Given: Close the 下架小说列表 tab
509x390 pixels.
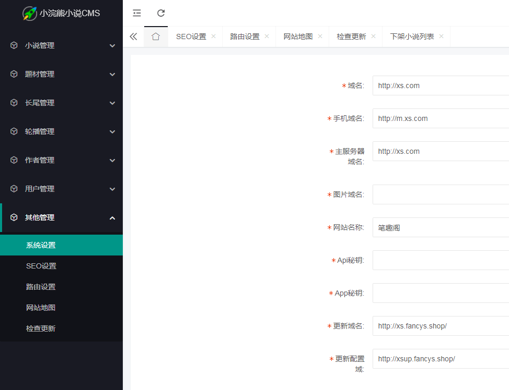Looking at the screenshot, I should click(441, 36).
